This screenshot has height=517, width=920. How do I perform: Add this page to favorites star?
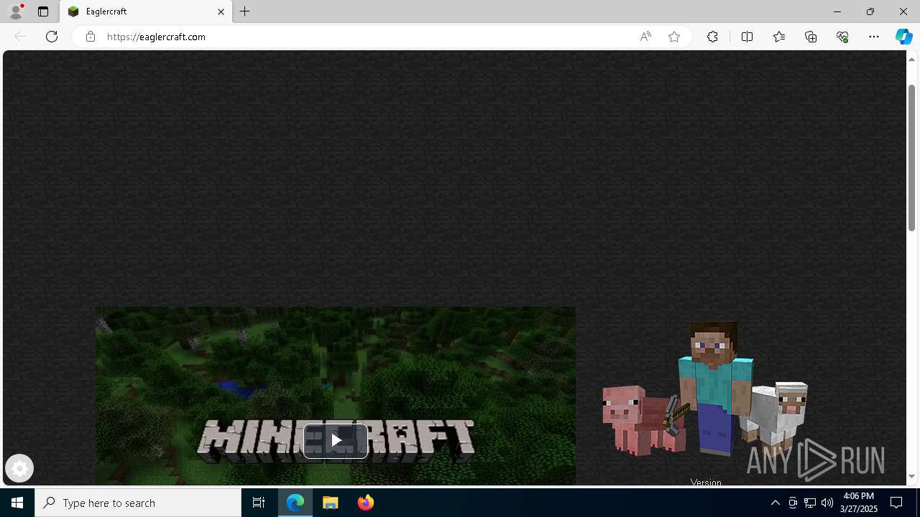pos(674,37)
